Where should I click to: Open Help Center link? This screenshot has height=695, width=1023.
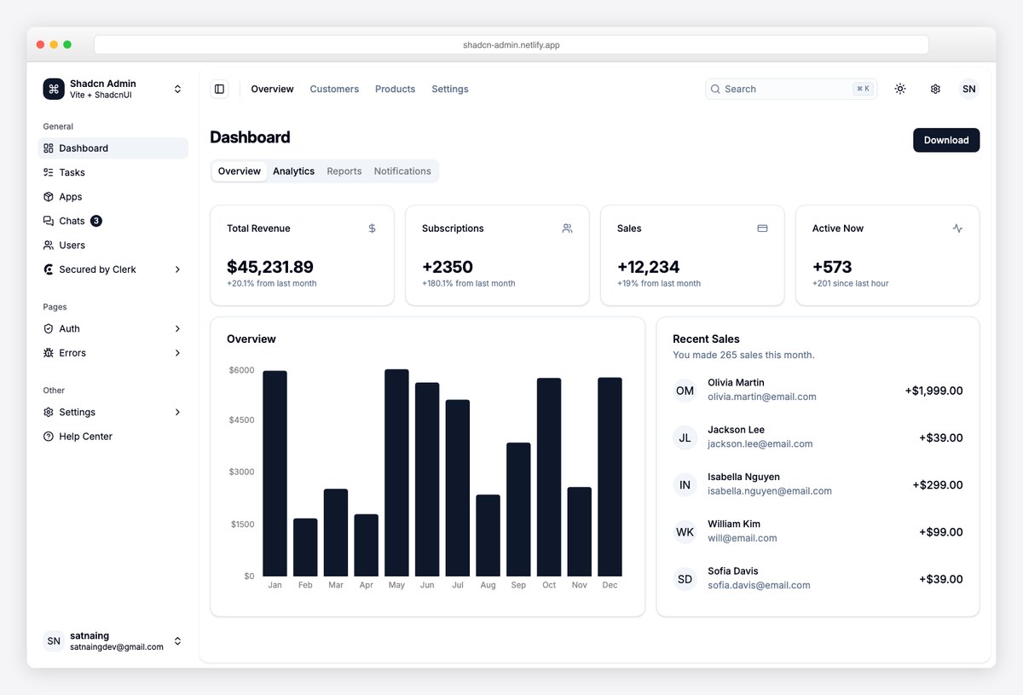tap(113, 437)
